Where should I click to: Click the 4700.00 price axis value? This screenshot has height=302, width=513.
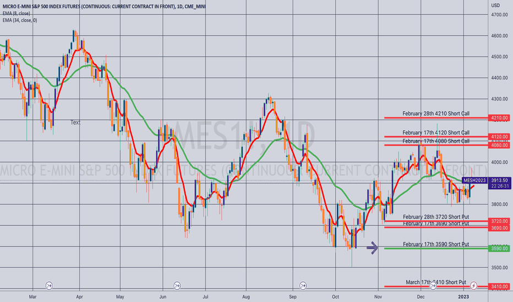pos(499,15)
